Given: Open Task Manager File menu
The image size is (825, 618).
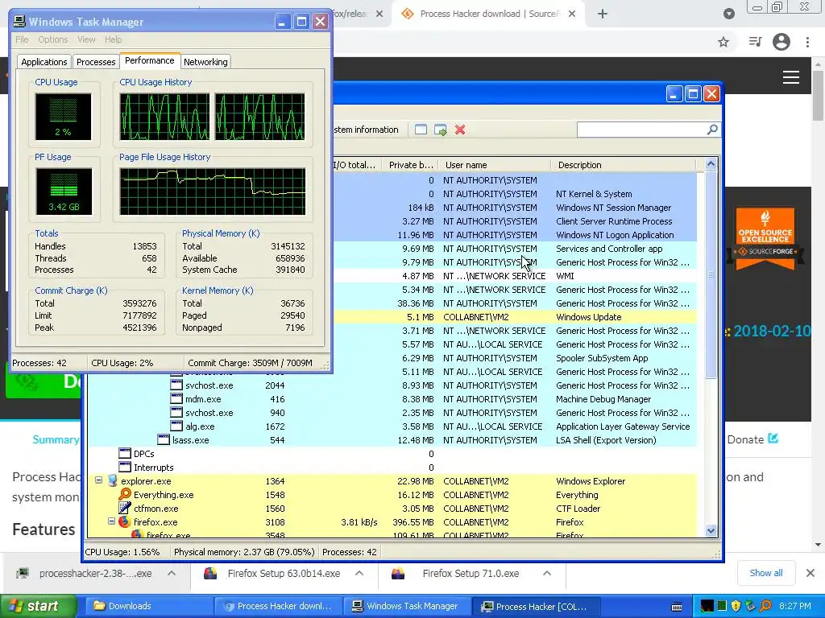Looking at the screenshot, I should (x=22, y=39).
